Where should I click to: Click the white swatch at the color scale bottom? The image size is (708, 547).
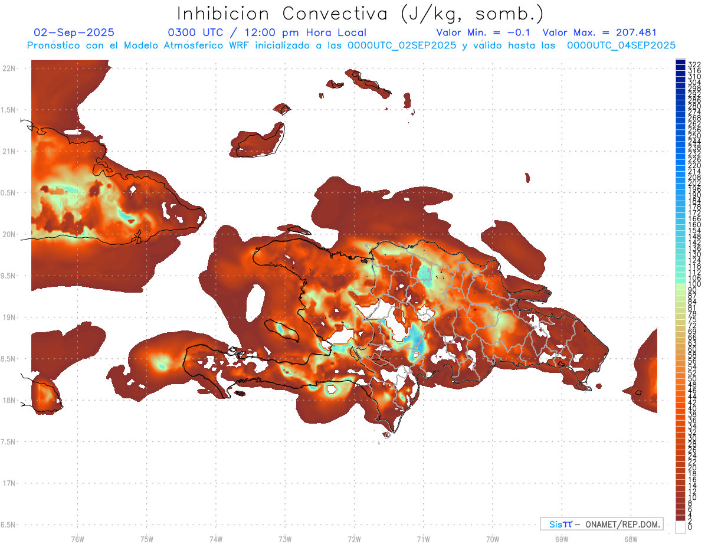[x=680, y=526]
